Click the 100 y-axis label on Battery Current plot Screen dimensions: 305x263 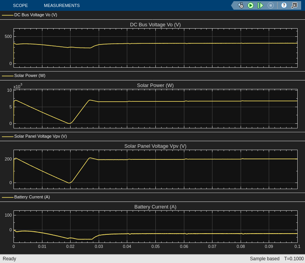(8, 215)
